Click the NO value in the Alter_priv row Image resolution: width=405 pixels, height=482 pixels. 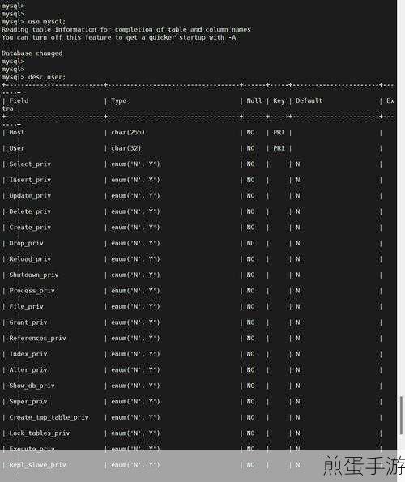[250, 370]
